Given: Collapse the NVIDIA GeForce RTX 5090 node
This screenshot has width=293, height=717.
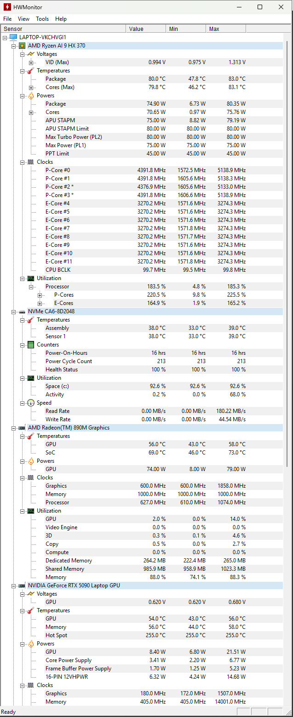Looking at the screenshot, I should (x=14, y=586).
